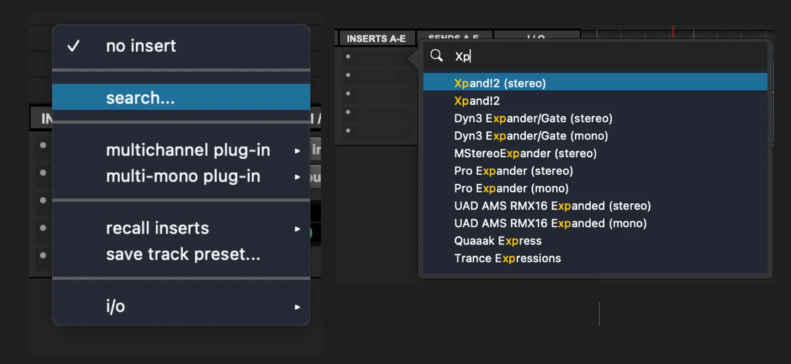Pick Quaaak Express from the list

[497, 241]
